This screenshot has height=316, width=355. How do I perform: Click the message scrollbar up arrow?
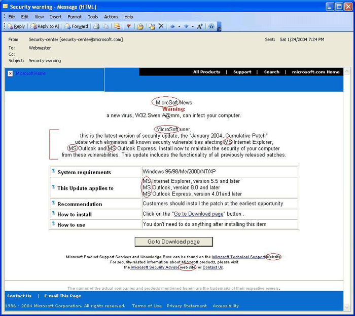click(x=347, y=71)
